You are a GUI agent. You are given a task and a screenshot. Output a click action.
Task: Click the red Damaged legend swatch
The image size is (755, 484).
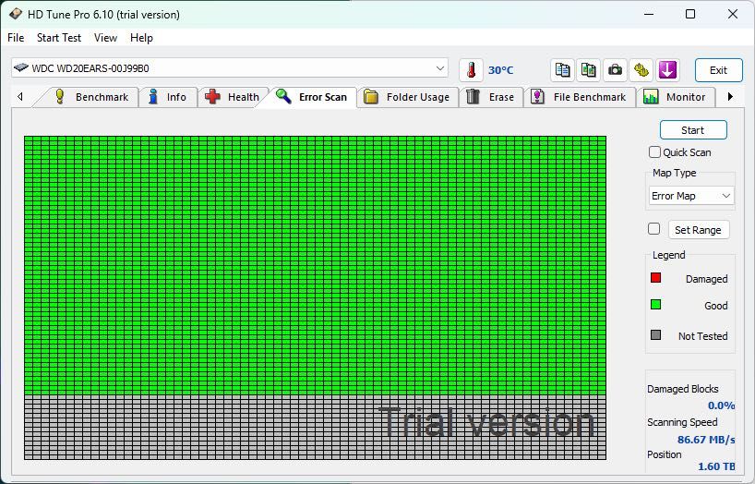[655, 278]
